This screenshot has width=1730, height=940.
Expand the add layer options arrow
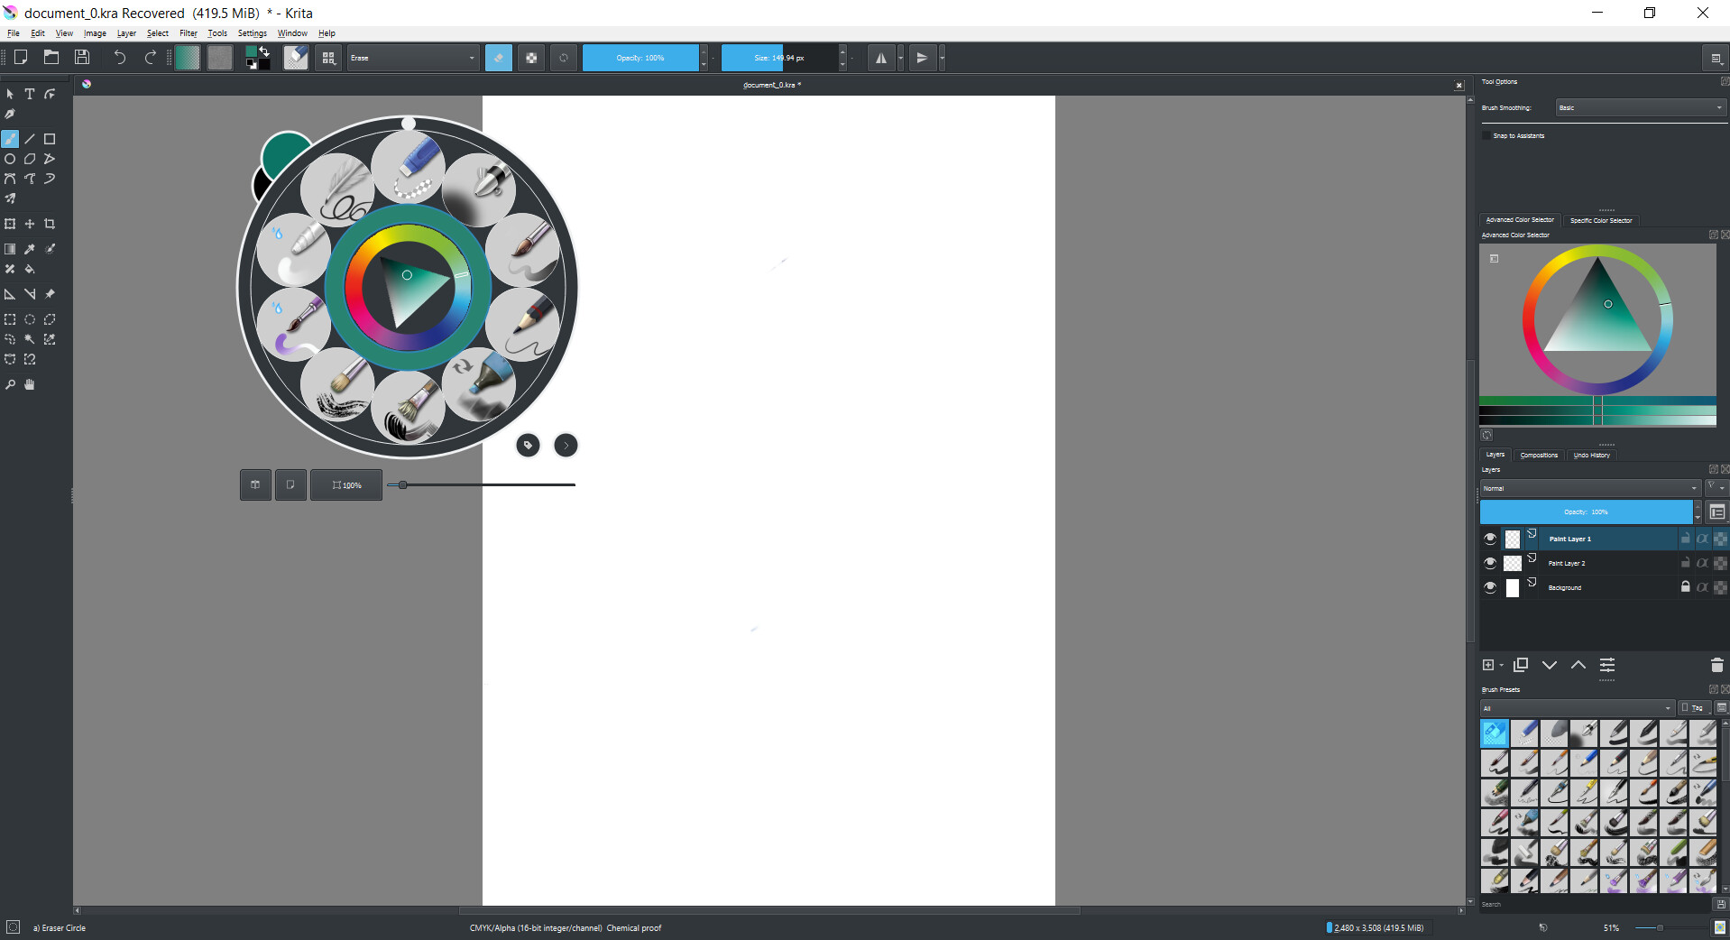pos(1502,665)
